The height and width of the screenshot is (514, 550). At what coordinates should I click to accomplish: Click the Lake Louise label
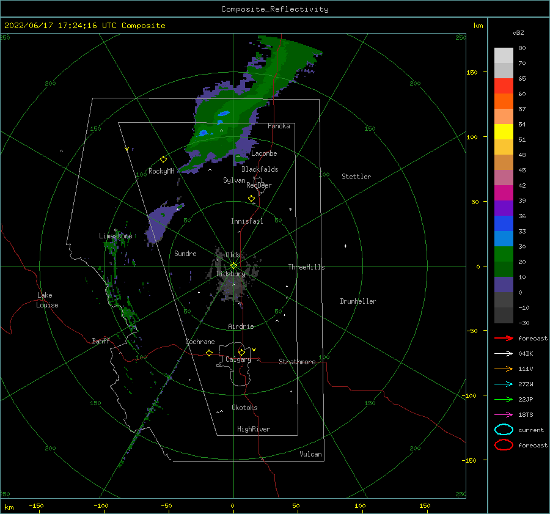47,300
